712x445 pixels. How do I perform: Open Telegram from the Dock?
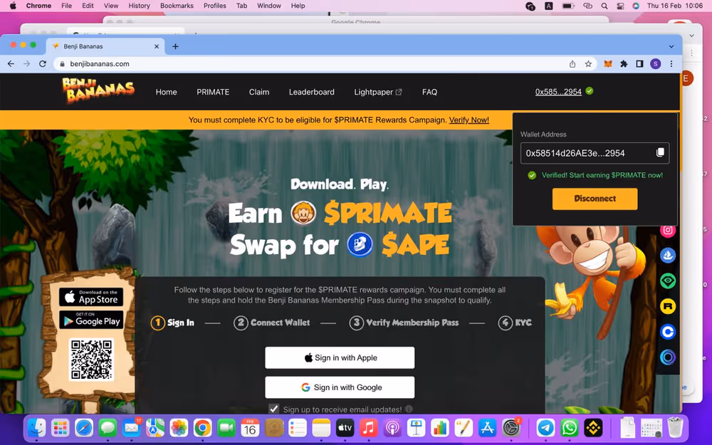(x=546, y=428)
